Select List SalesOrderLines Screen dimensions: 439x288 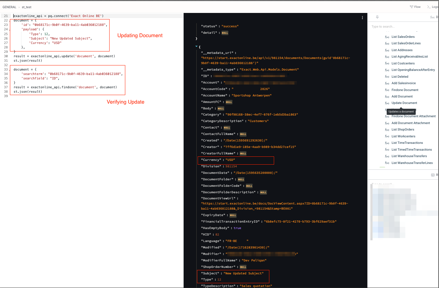(406, 43)
